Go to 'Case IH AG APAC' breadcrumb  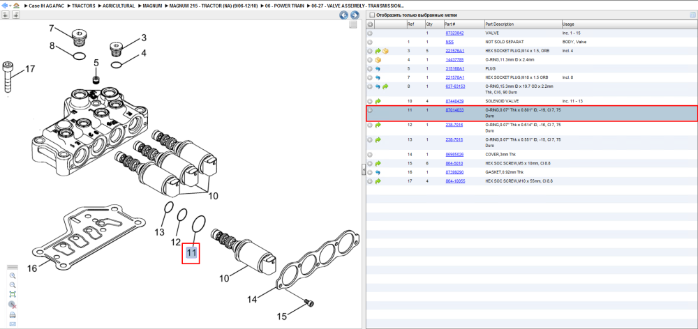[x=47, y=6]
